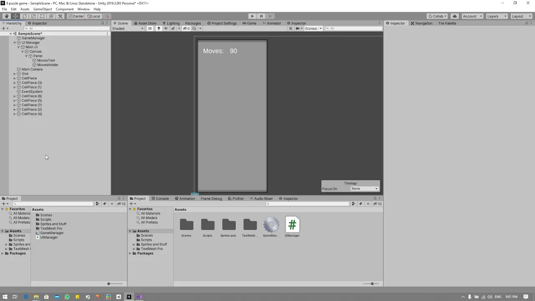This screenshot has width=535, height=301.
Task: Switch to the Game tab
Action: [x=250, y=23]
